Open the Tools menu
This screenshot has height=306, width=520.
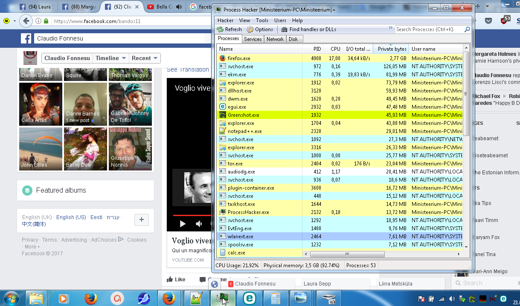pos(262,20)
